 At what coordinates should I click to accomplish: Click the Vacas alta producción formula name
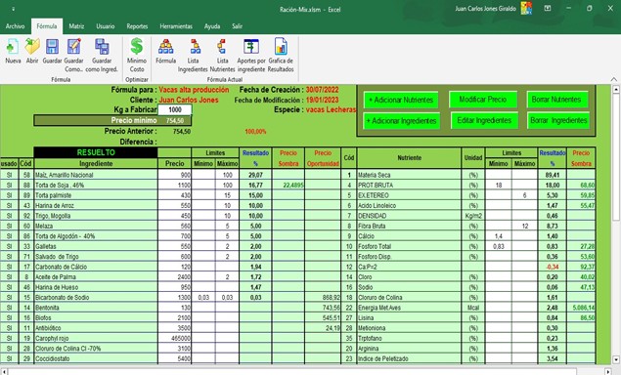click(194, 90)
